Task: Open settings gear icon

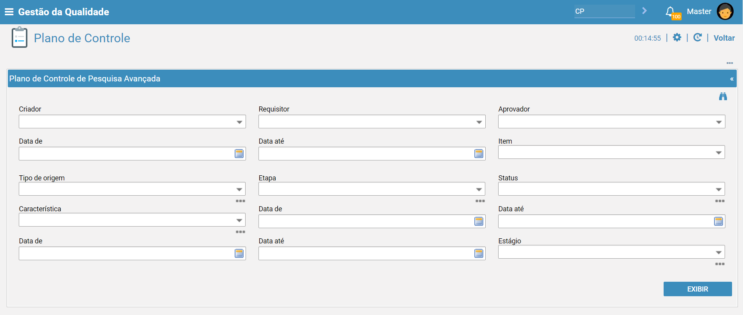Action: coord(677,38)
